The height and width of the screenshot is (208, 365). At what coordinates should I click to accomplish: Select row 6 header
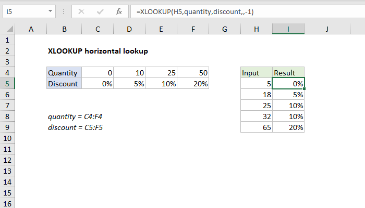pos(7,95)
